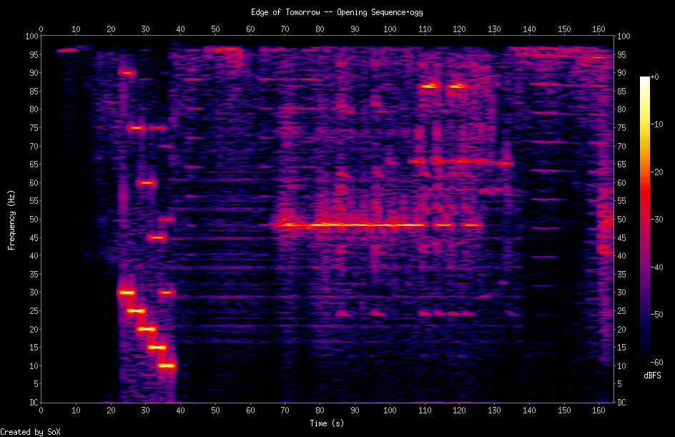675x437 pixels.
Task: Click the "-20" color scale tick
Action: point(657,172)
